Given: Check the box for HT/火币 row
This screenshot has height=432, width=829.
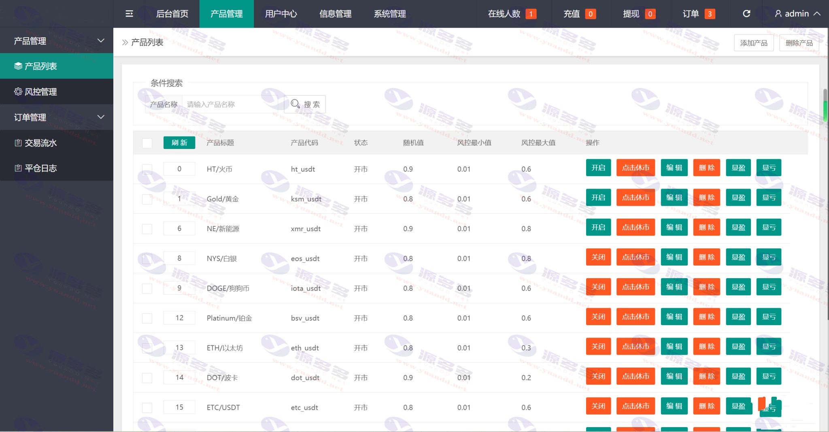Looking at the screenshot, I should (147, 169).
